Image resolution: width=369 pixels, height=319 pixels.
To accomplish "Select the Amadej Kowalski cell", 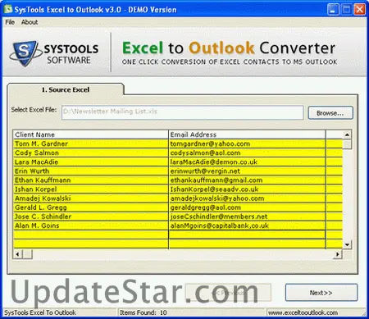I will 91,198.
